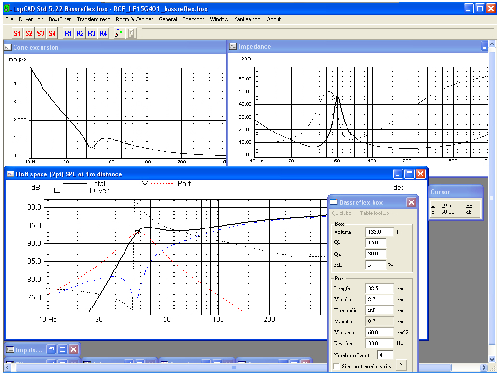Click the S1 snapshot store button
This screenshot has height=375, width=499.
click(17, 33)
